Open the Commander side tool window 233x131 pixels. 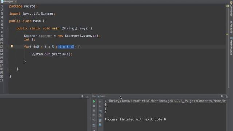point(232,9)
